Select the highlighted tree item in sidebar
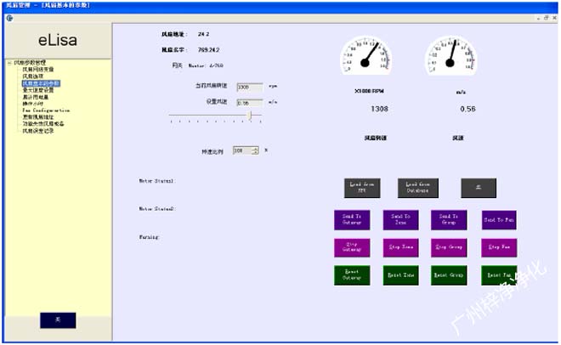The height and width of the screenshot is (345, 561). [41, 85]
